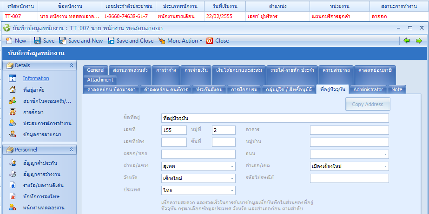Viewport: 429px width, 214px height.
Task: Click the อาคาร building input field
Action: (x=350, y=130)
